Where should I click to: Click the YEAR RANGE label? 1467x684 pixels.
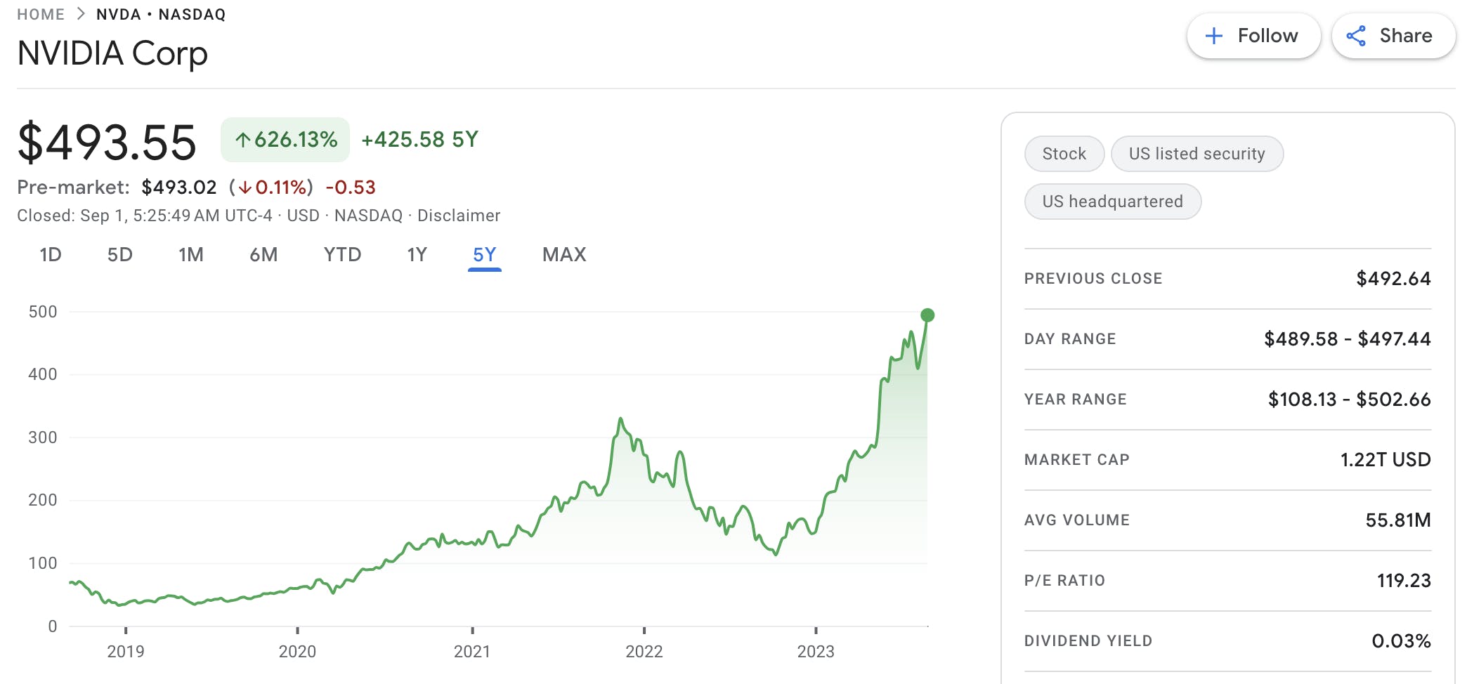click(x=1076, y=400)
